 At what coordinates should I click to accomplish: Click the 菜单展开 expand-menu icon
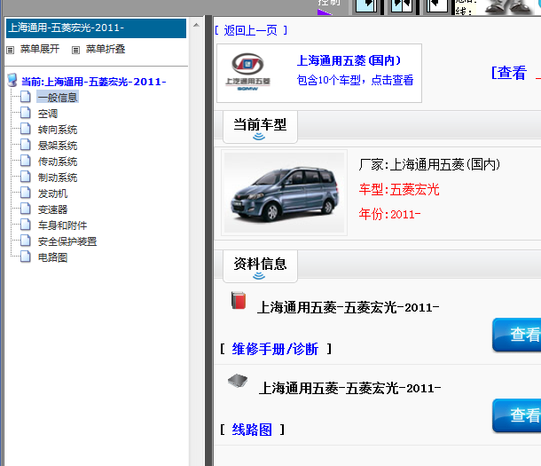(11, 50)
